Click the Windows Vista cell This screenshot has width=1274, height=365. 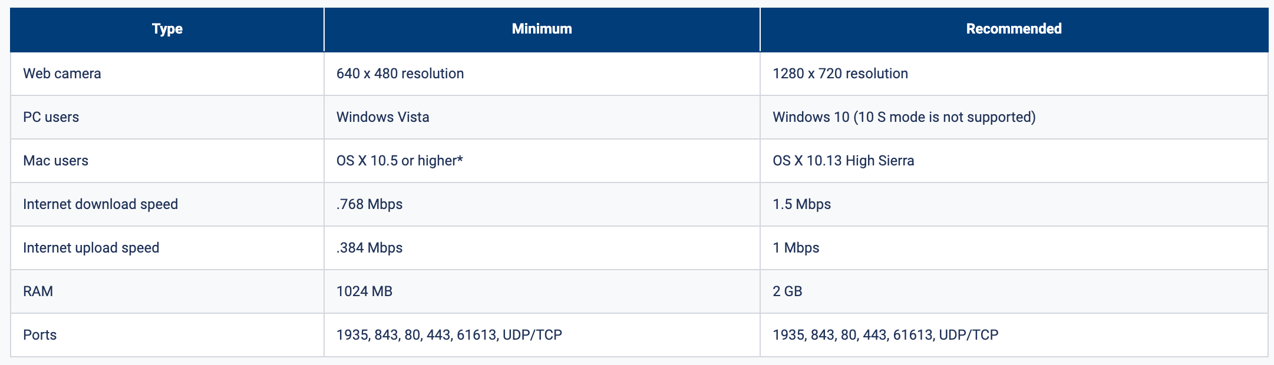pyautogui.click(x=382, y=117)
